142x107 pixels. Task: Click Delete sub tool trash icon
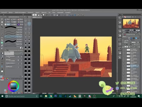(22, 48)
